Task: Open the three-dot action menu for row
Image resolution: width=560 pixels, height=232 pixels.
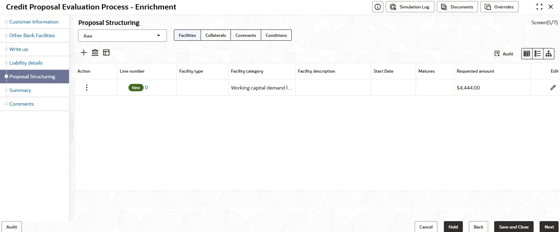Action: pyautogui.click(x=87, y=87)
